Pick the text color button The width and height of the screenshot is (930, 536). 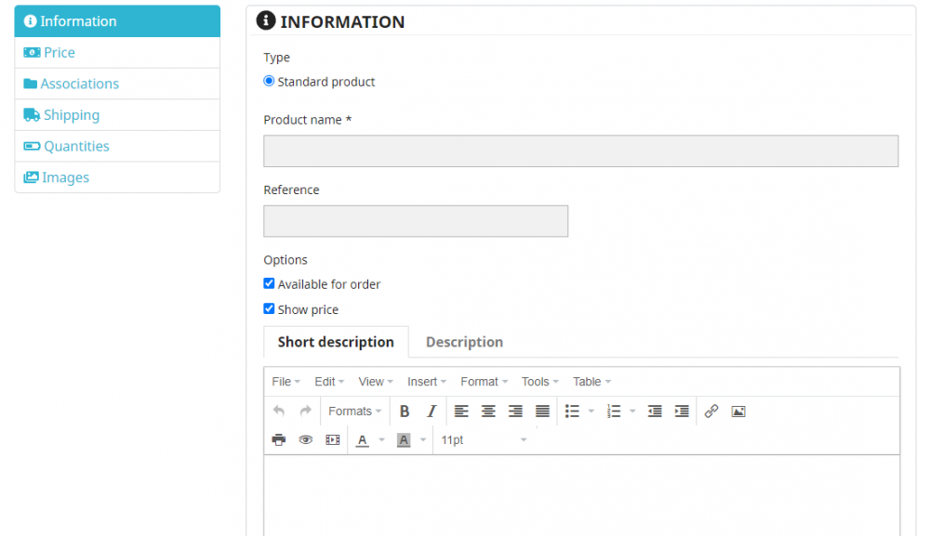coord(363,440)
